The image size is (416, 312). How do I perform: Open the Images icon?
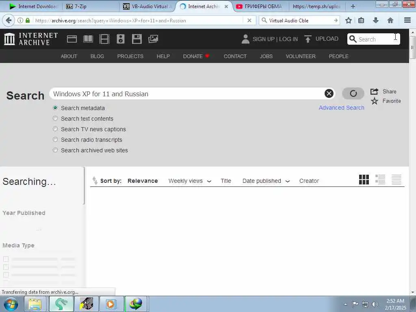coord(153,39)
